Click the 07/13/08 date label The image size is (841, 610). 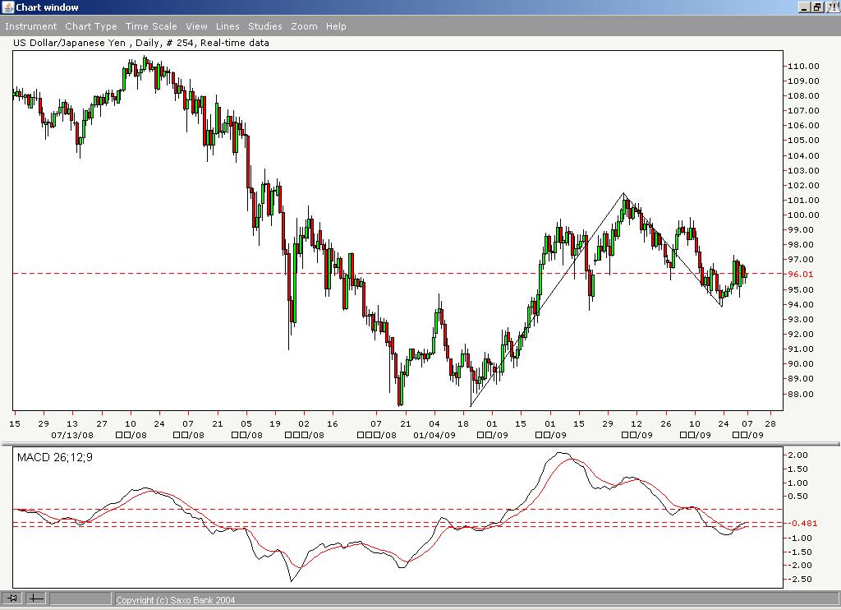click(x=72, y=435)
